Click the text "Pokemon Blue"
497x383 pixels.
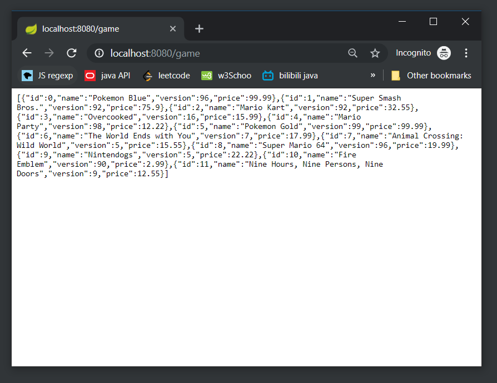(x=119, y=98)
